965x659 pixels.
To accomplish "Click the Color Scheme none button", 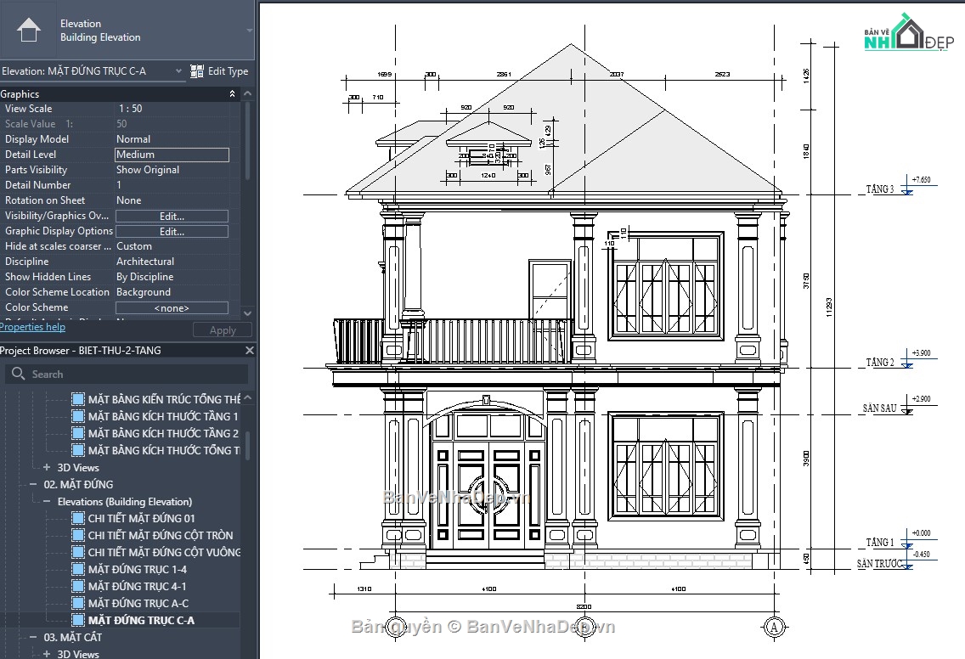I will pos(172,307).
